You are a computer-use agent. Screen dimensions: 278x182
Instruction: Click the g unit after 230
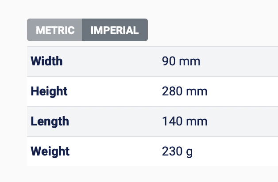[189, 152]
